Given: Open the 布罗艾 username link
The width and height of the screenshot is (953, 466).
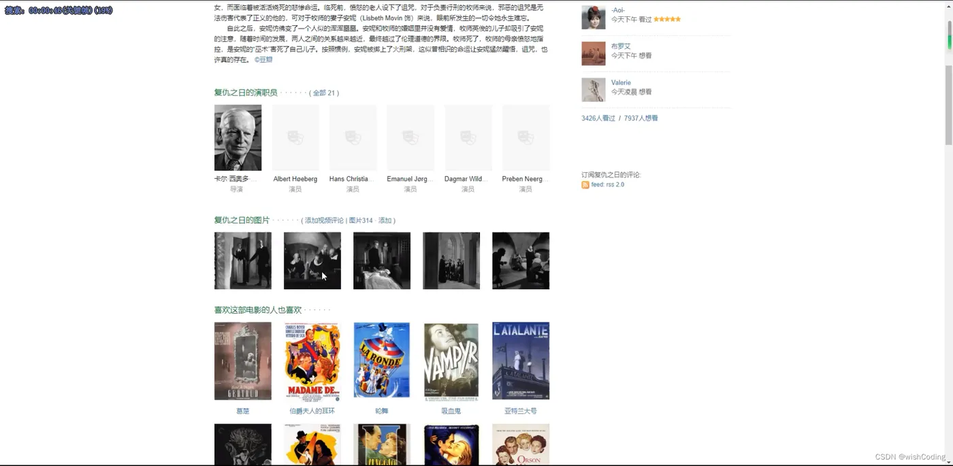Looking at the screenshot, I should [x=621, y=46].
